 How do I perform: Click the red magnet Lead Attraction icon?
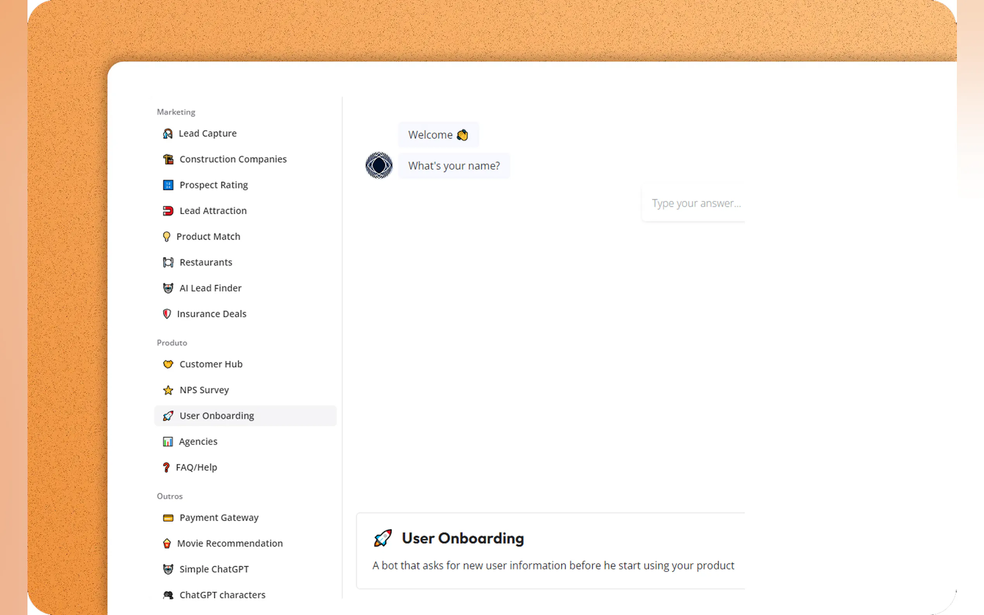click(168, 211)
